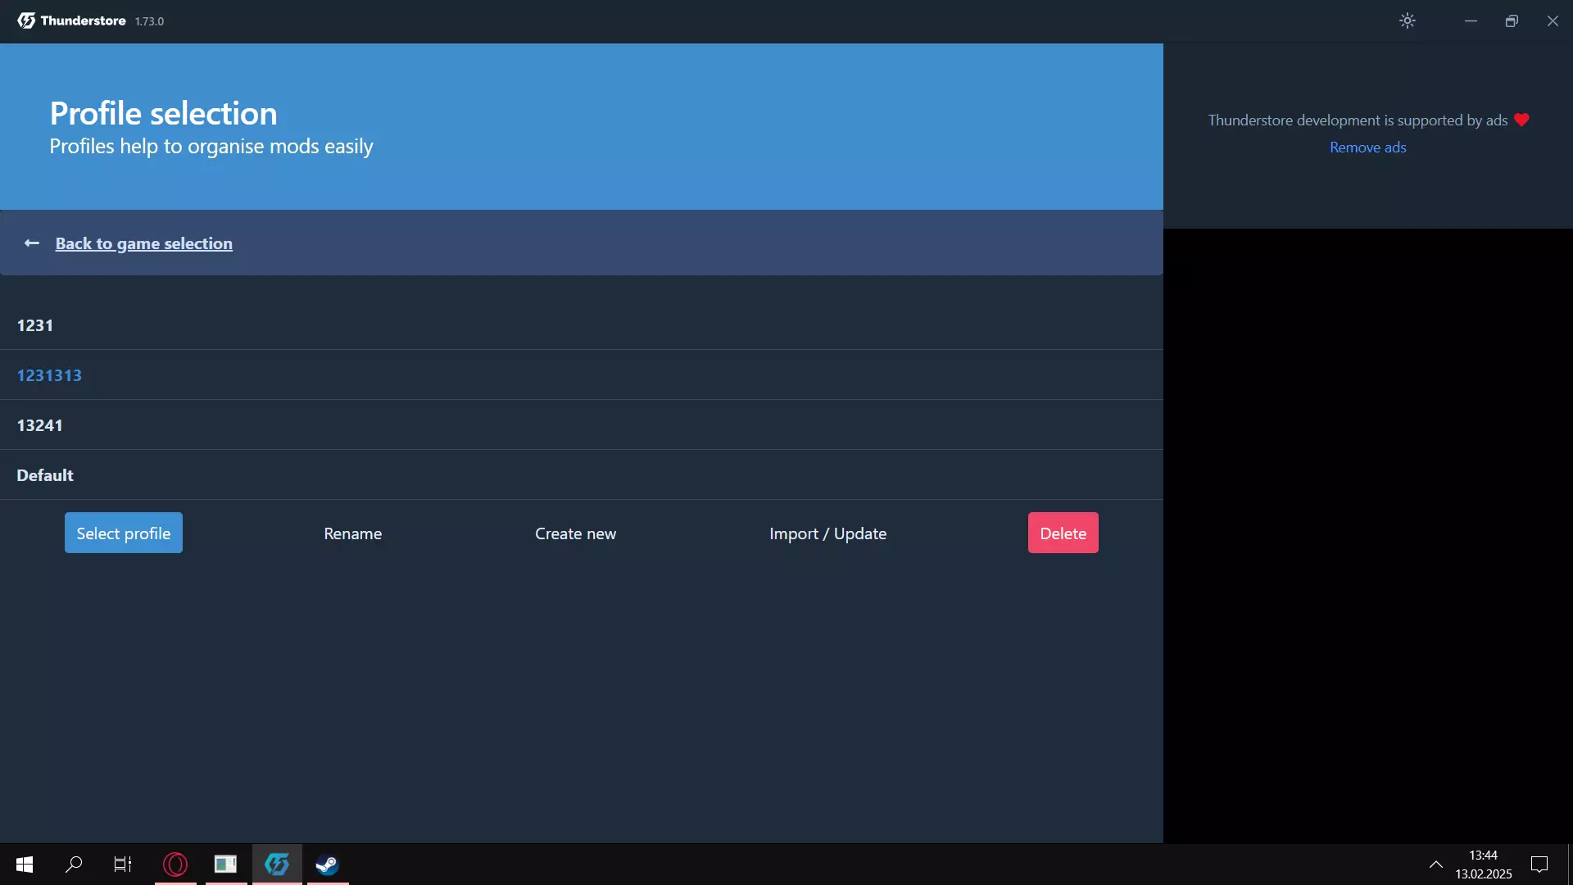Viewport: 1573px width, 885px height.
Task: Pick the Default profile
Action: pyautogui.click(x=45, y=475)
